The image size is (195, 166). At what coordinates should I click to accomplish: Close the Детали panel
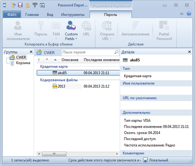189,52
